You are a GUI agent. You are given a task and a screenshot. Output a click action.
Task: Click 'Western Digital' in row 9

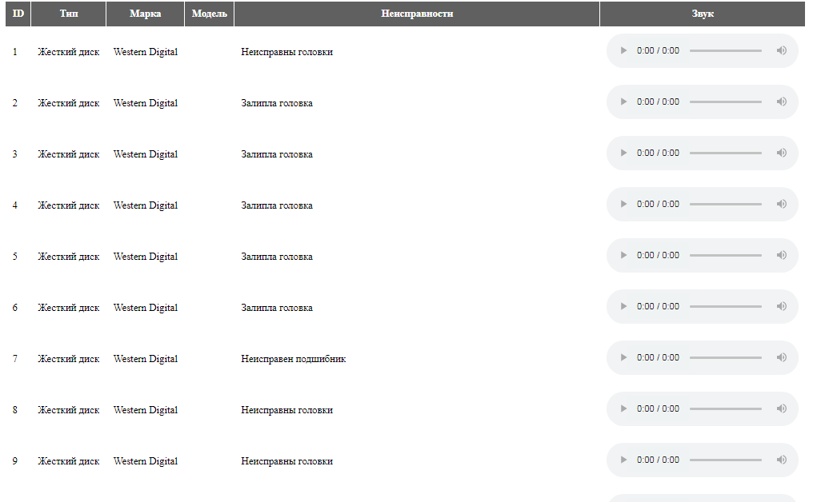point(146,461)
